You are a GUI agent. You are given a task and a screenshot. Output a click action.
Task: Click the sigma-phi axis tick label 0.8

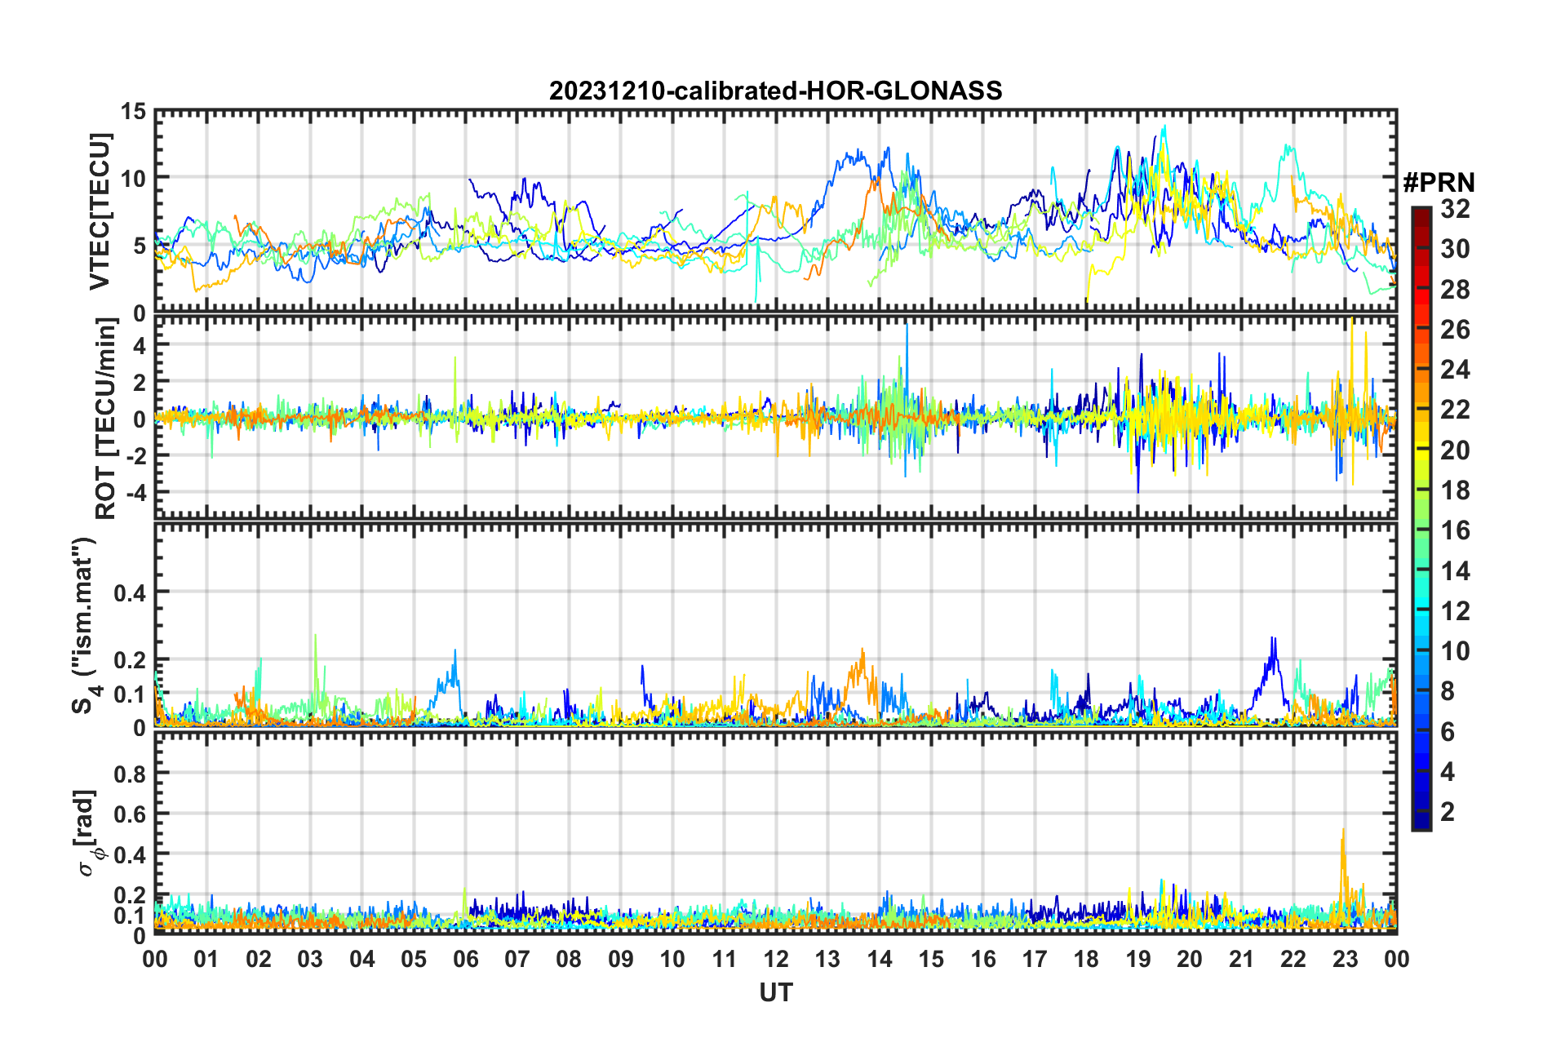(x=131, y=773)
